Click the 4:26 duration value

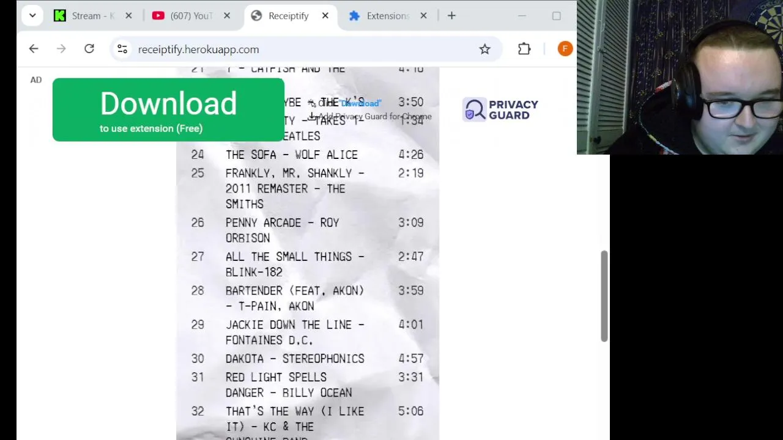point(411,155)
